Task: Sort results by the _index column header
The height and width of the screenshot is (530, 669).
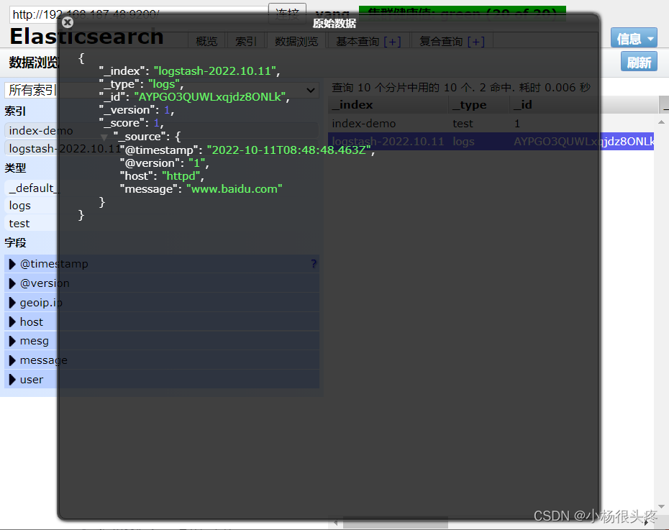Action: (x=388, y=105)
